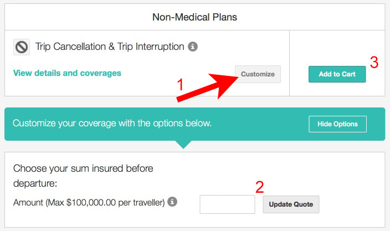This screenshot has width=390, height=231.
Task: Click Choose your sum insured label
Action: (x=83, y=176)
